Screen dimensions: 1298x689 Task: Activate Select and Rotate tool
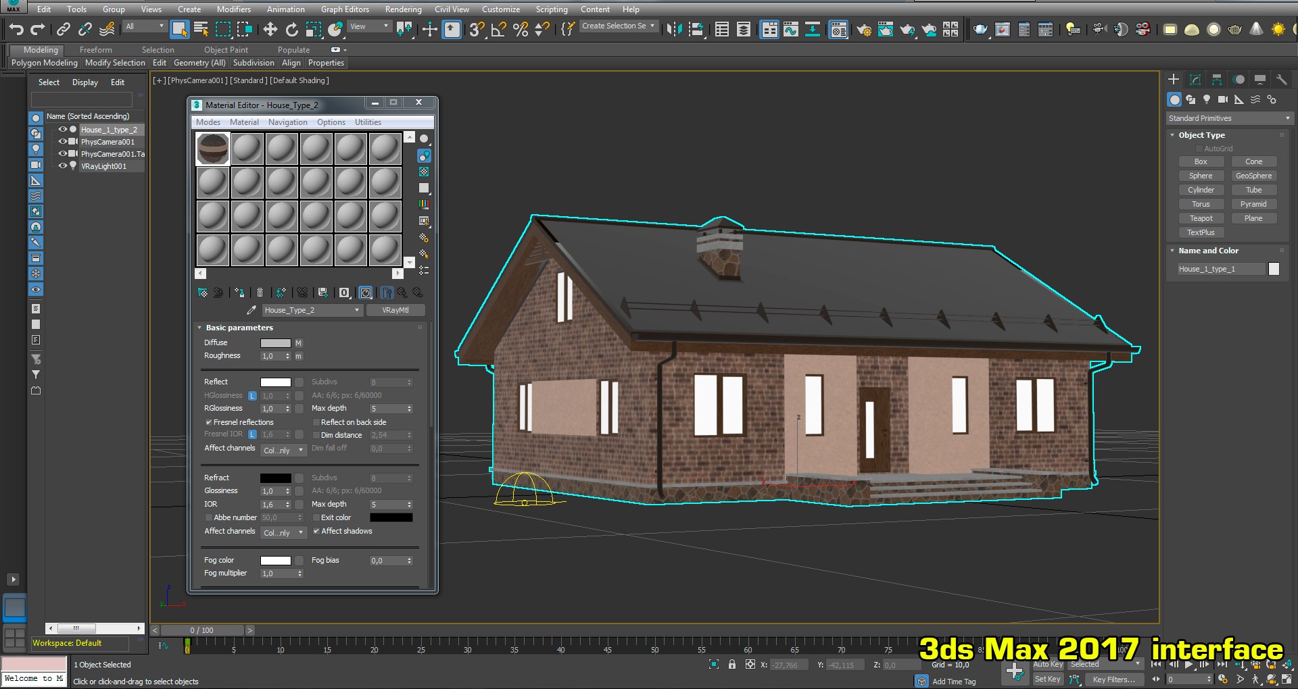[291, 29]
